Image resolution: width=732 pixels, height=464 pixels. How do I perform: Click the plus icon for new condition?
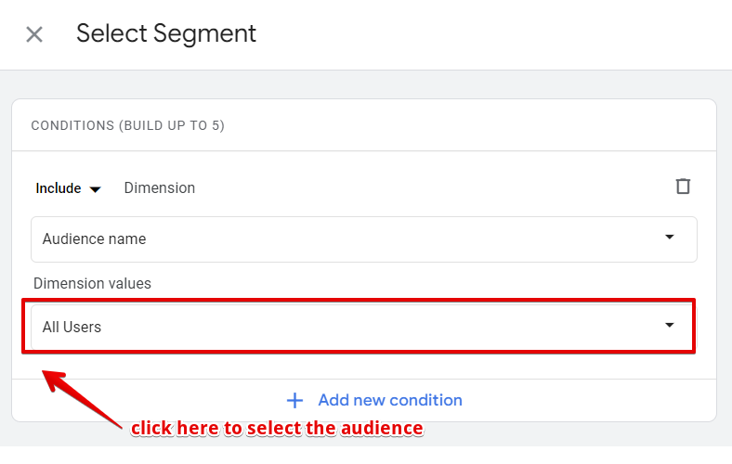[x=295, y=400]
